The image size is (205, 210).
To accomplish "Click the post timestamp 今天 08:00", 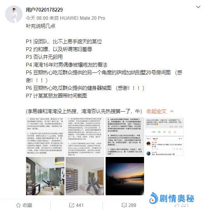I will pyautogui.click(x=37, y=18).
